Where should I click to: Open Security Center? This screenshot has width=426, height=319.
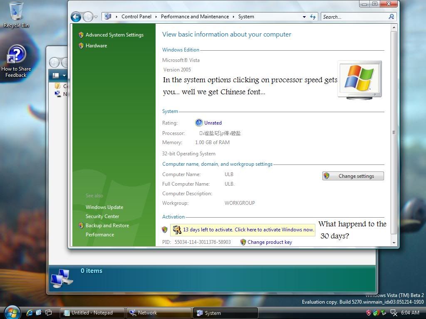(102, 216)
